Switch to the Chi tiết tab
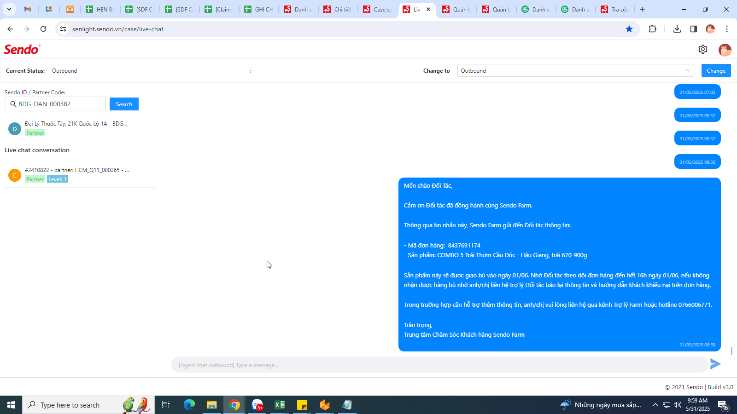Screen dimensions: 737x414 click(x=339, y=9)
